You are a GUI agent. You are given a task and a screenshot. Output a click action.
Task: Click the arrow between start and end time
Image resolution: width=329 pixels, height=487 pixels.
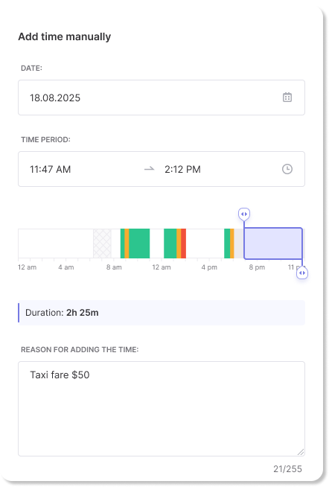tap(150, 169)
